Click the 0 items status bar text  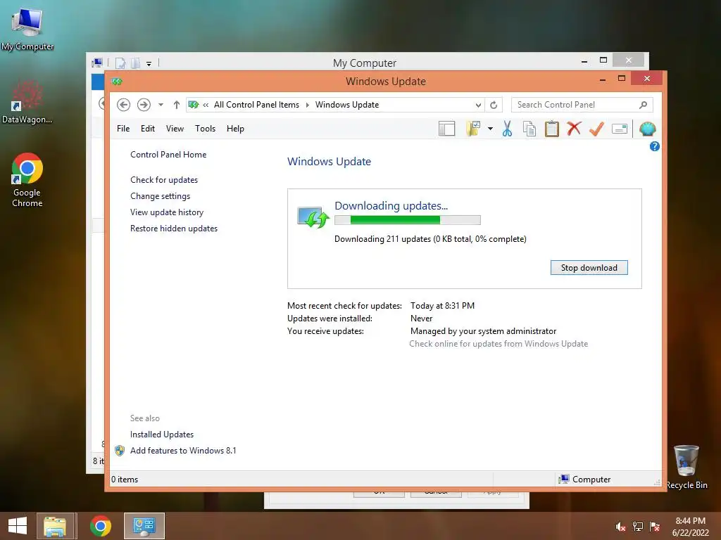tap(125, 480)
